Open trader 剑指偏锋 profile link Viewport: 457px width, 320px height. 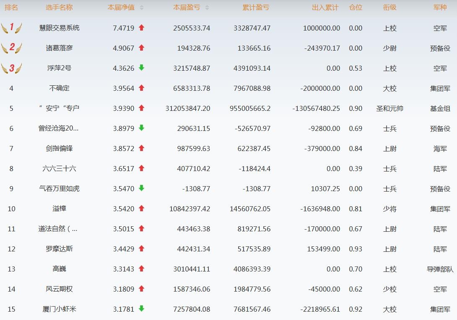point(59,148)
